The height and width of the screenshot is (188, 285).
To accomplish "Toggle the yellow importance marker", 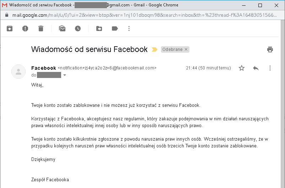I will coord(155,49).
